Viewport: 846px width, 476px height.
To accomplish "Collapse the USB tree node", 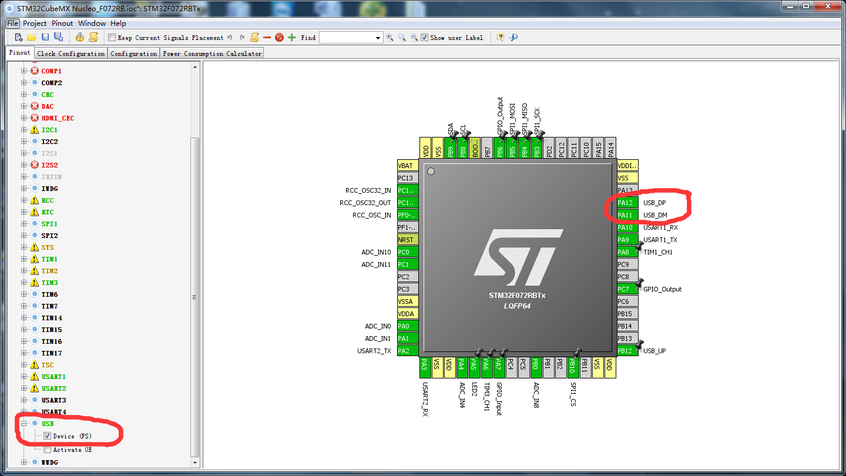I will pyautogui.click(x=24, y=424).
